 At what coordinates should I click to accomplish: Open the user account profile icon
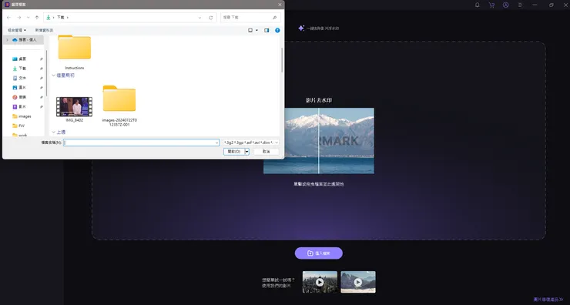click(505, 5)
